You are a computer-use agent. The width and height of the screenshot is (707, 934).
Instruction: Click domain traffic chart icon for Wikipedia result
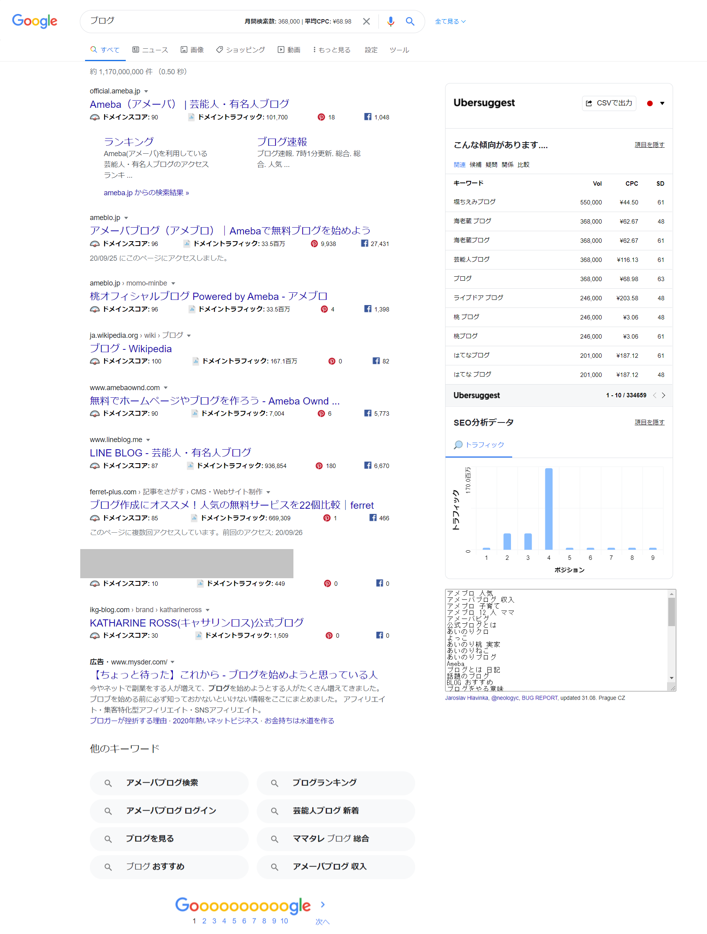pos(196,361)
